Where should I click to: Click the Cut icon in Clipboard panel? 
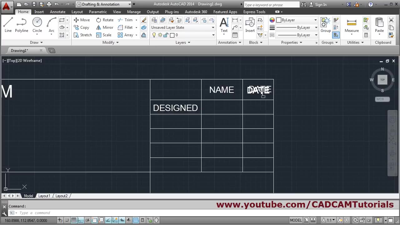pos(391,20)
